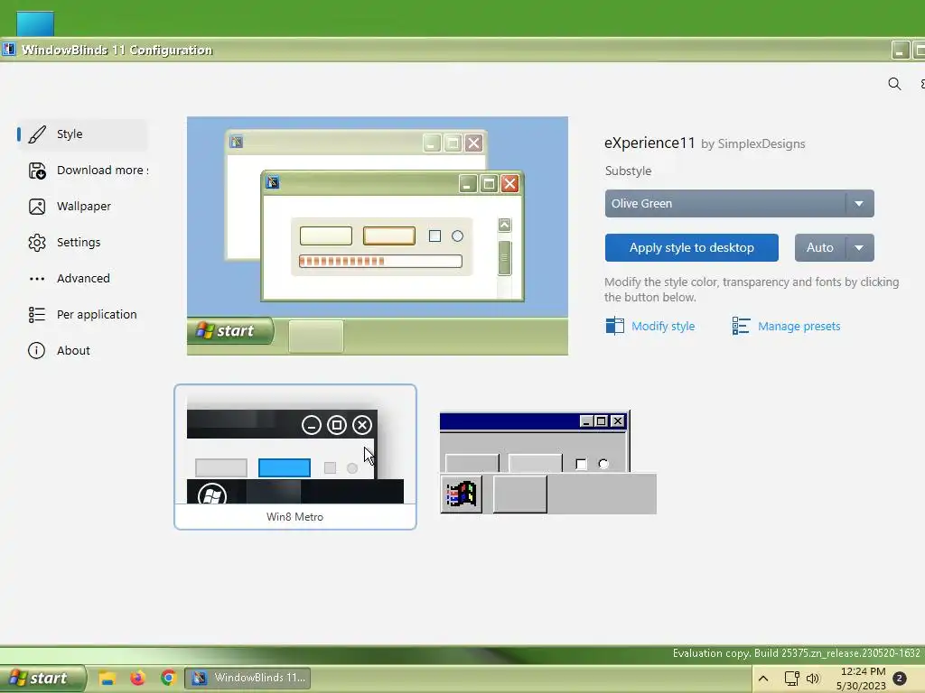Click the WindowBlinds 11 taskbar button

coord(248,679)
